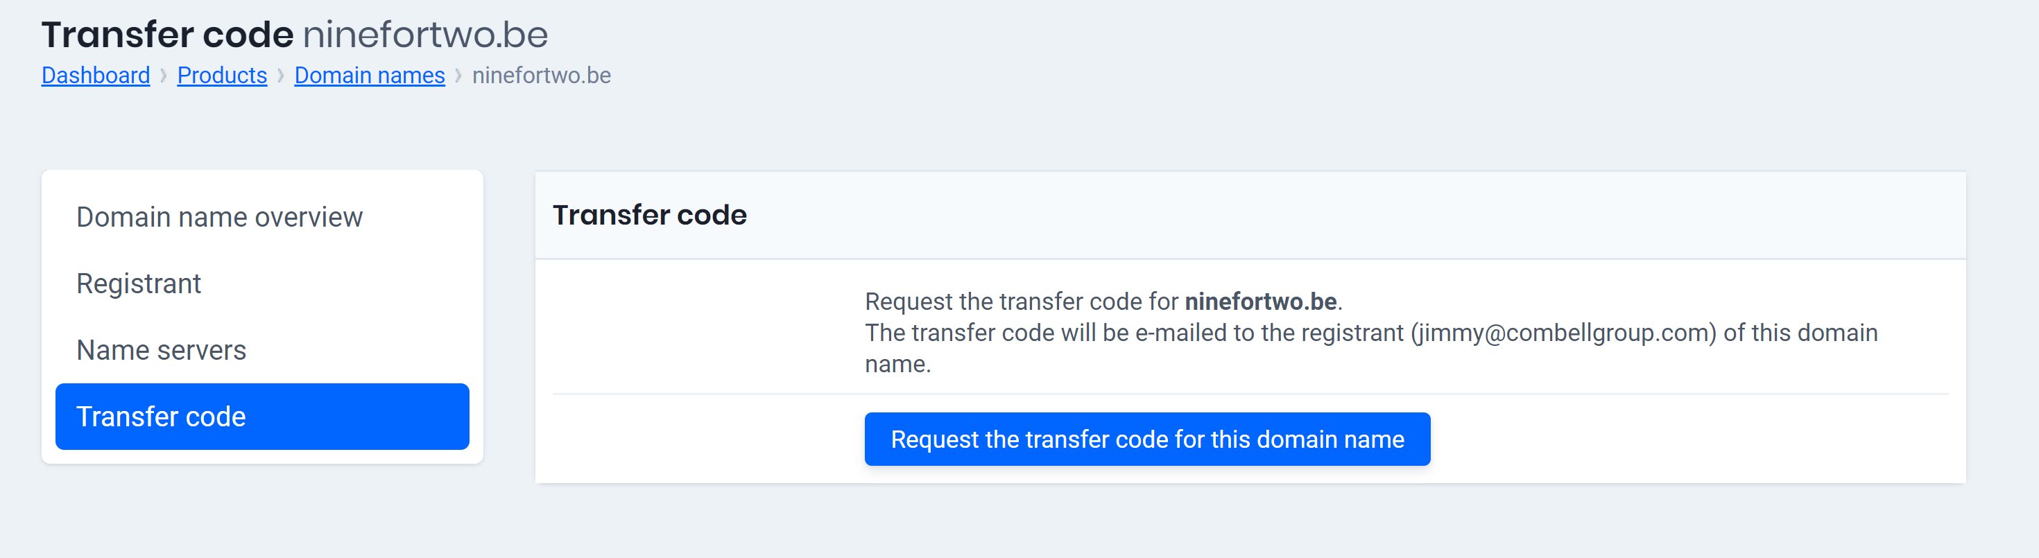This screenshot has height=558, width=2039.
Task: Go to Name servers settings
Action: point(161,350)
